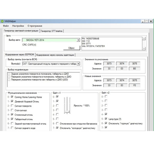Check Задние указатели поворота в полнакала modification
The image size is (154, 150).
9,74
